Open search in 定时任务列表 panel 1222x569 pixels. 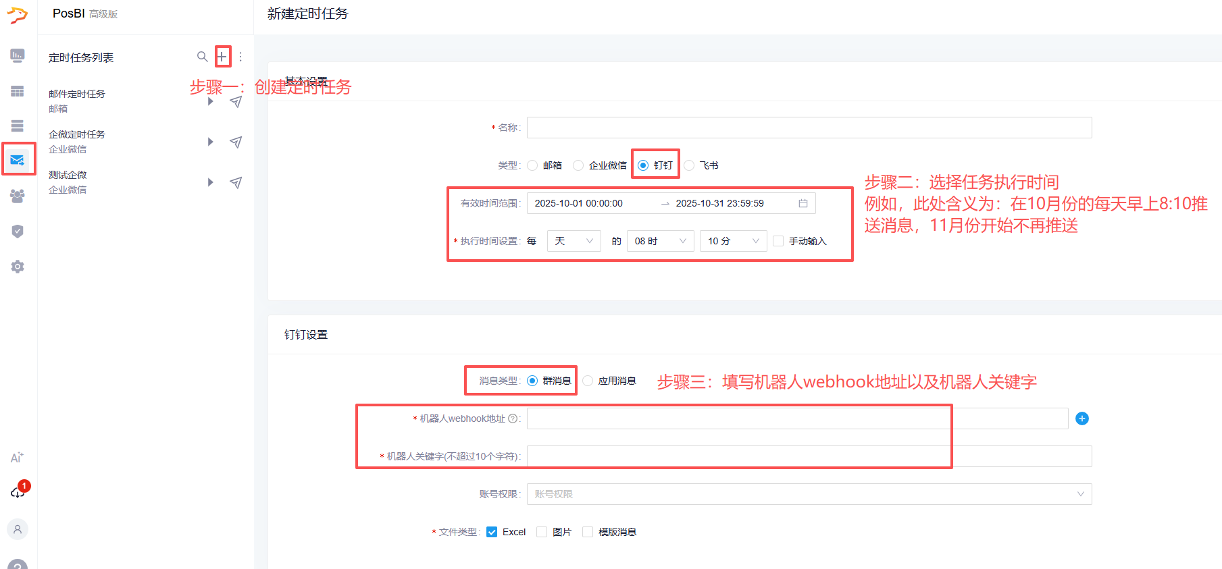pos(202,57)
